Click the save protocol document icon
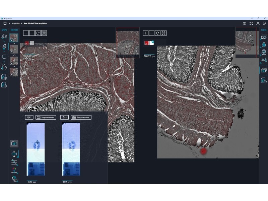Screen dimensions: 268x201 pos(4,77)
